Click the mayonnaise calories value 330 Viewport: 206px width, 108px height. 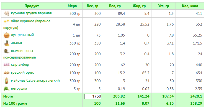point(199,81)
